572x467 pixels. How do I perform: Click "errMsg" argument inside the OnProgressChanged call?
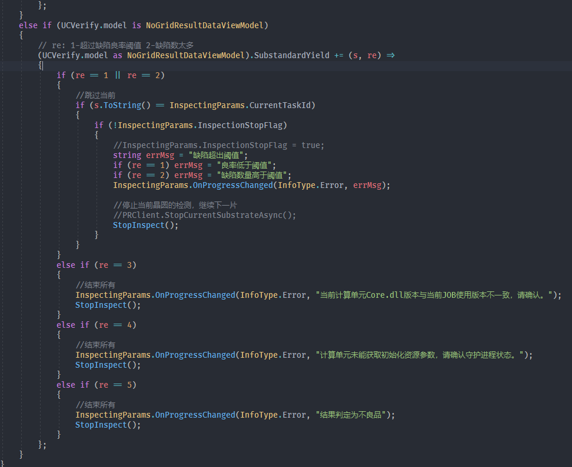coord(367,185)
